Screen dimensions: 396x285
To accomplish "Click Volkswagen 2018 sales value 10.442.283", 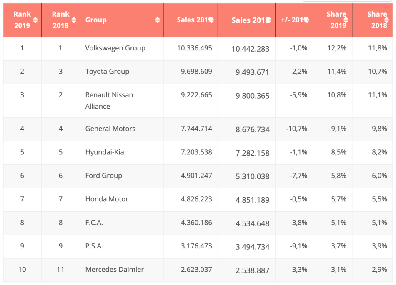I will [251, 49].
